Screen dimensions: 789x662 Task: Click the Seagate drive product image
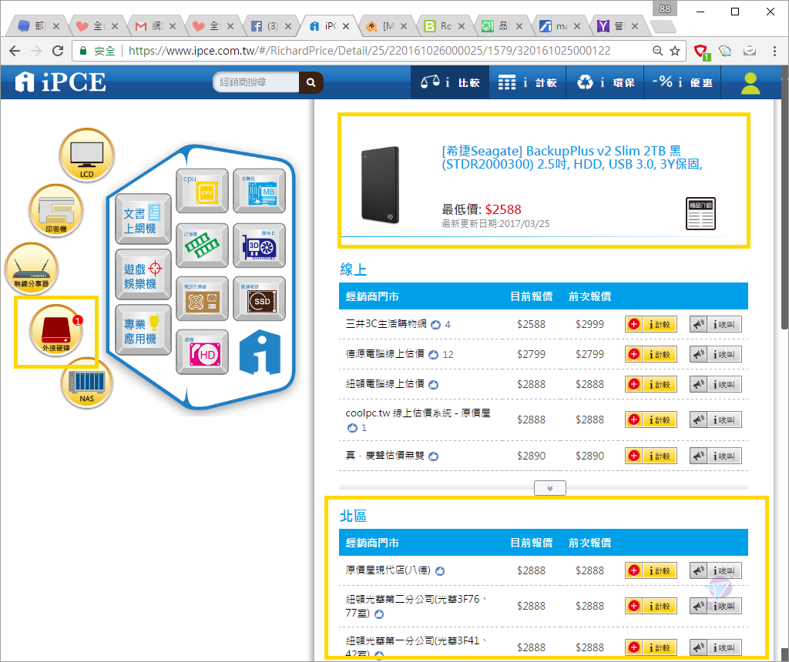380,185
